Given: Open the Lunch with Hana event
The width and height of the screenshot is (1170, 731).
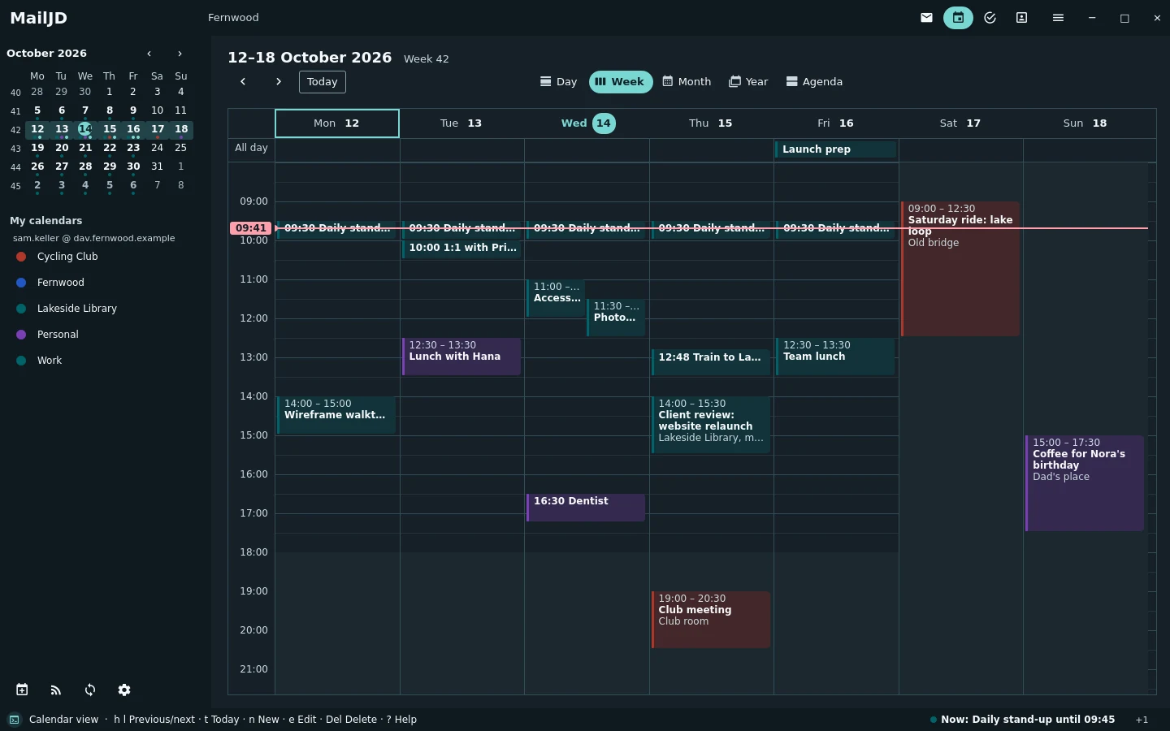Looking at the screenshot, I should tap(461, 357).
